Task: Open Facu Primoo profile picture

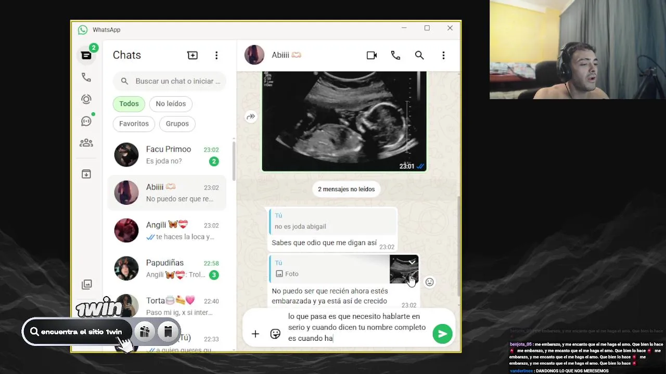Action: (126, 155)
